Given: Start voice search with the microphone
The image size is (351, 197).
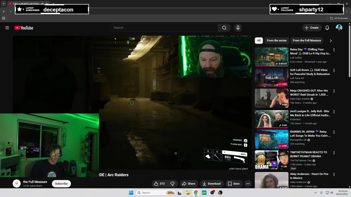Looking at the screenshot, I should pyautogui.click(x=238, y=28).
